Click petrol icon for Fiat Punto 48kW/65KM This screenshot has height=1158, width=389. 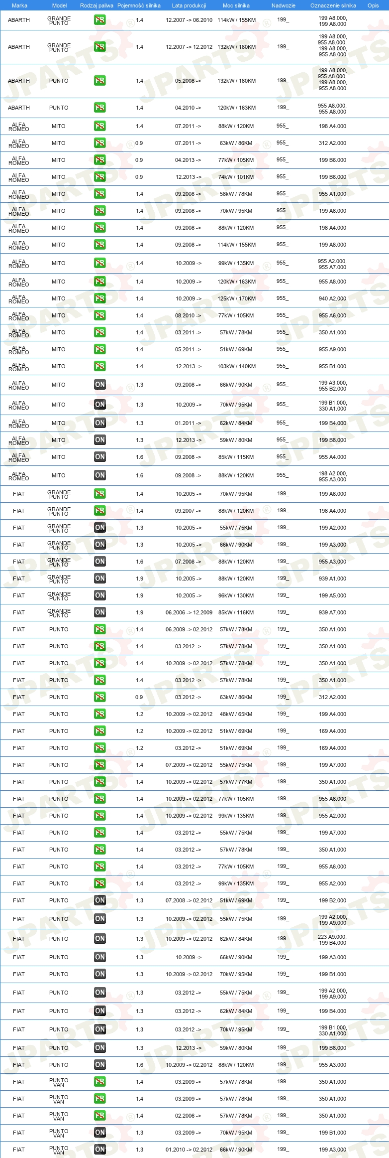coord(99,714)
